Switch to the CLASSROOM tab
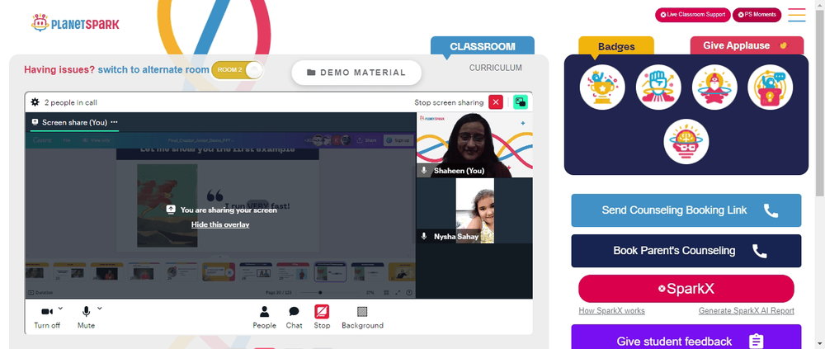This screenshot has width=825, height=349. (x=483, y=46)
